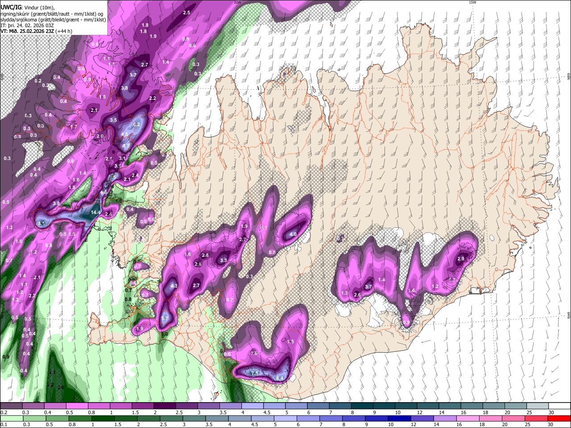The width and height of the screenshot is (571, 428).
Task: Click the legend label 0.1 in the lower row
Action: (x=4, y=424)
